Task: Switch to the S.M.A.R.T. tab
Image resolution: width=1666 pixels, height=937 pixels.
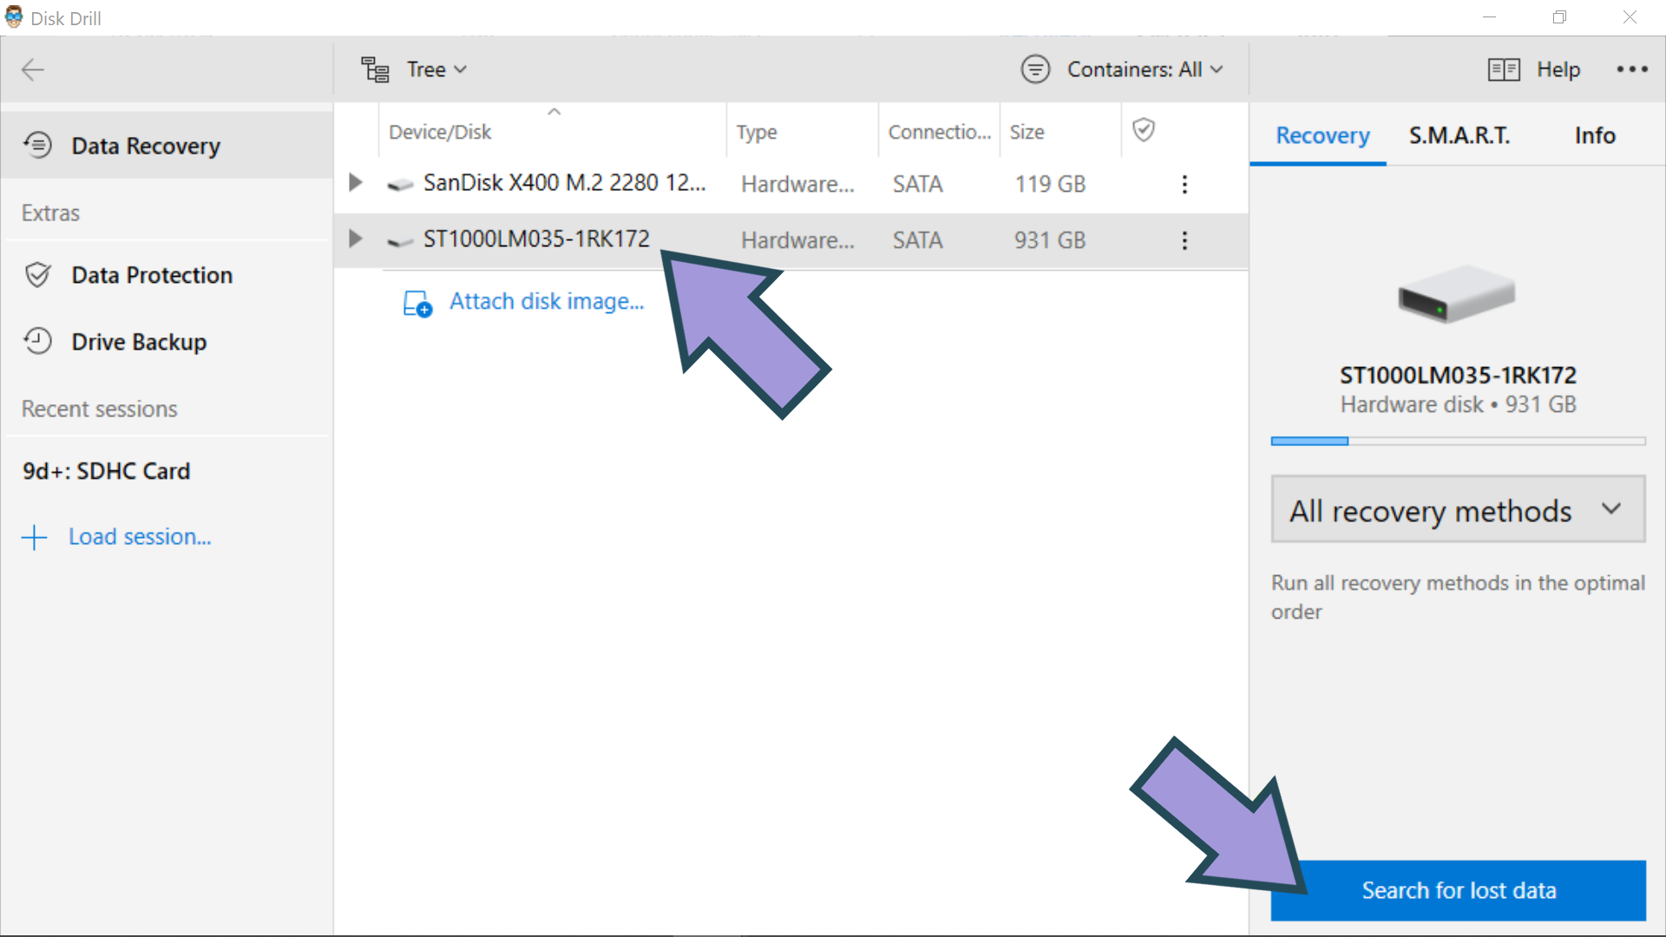Action: tap(1462, 135)
